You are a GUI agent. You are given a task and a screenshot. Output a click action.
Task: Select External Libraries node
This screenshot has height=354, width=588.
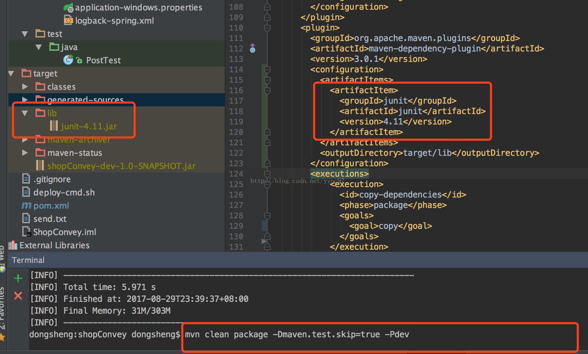pos(55,246)
